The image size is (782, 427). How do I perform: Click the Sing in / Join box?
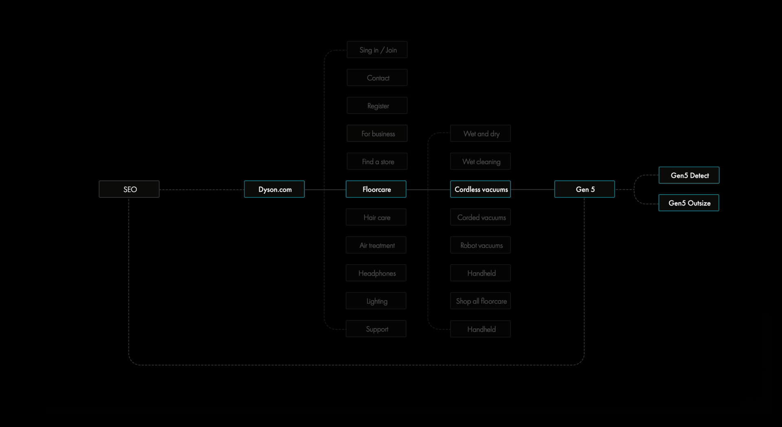[x=377, y=50]
